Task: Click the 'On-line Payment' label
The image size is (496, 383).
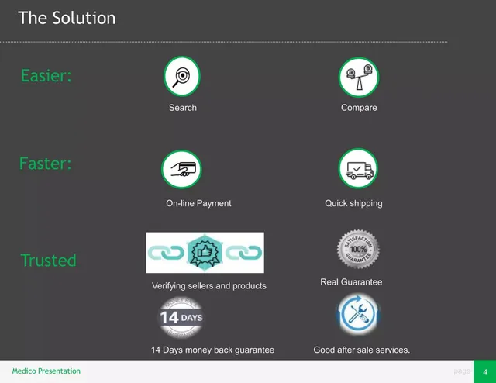Action: tap(198, 204)
